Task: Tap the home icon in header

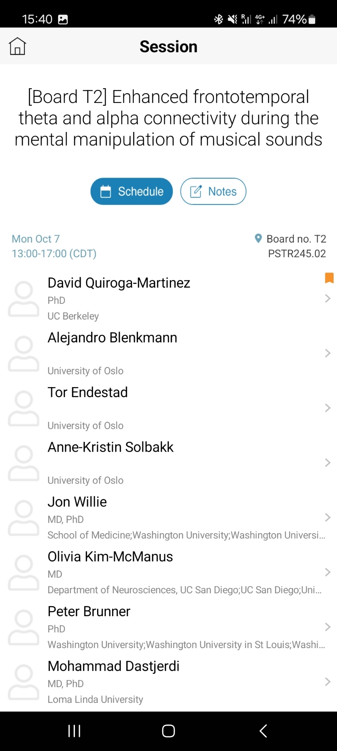Action: (x=17, y=47)
